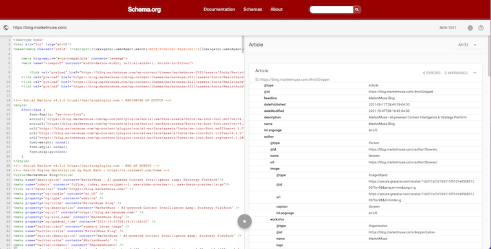This screenshot has height=249, width=491.
Task: Click the description value text
Action: click(417, 117)
